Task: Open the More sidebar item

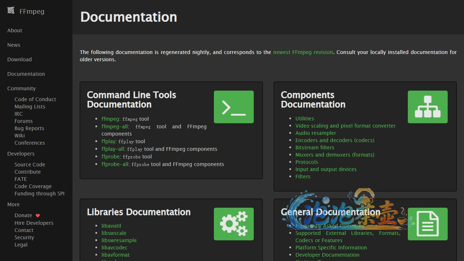Action: pos(13,204)
